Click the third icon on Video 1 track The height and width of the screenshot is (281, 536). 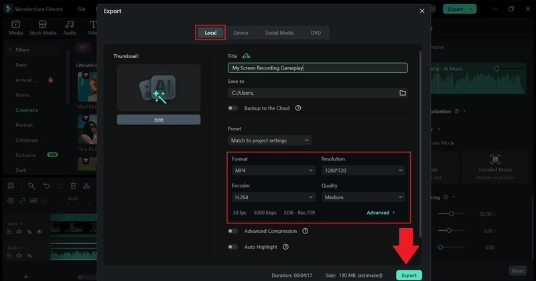coord(29,232)
